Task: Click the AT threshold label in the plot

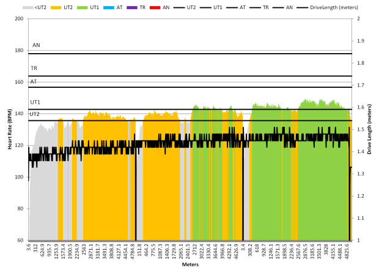Action: click(x=34, y=81)
